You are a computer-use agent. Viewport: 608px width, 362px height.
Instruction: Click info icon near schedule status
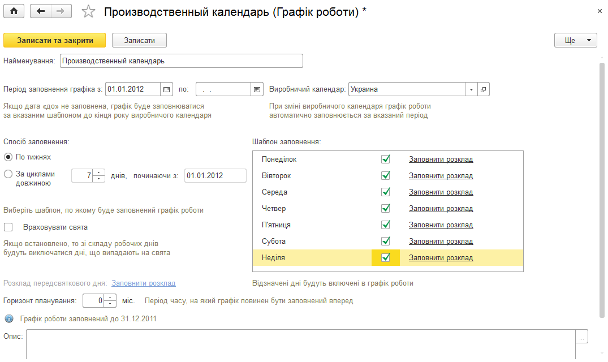[9, 318]
